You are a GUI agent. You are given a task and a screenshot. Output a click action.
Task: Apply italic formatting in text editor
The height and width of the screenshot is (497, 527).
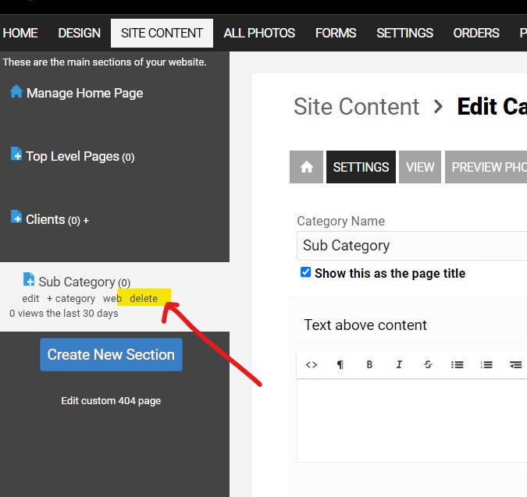(399, 364)
